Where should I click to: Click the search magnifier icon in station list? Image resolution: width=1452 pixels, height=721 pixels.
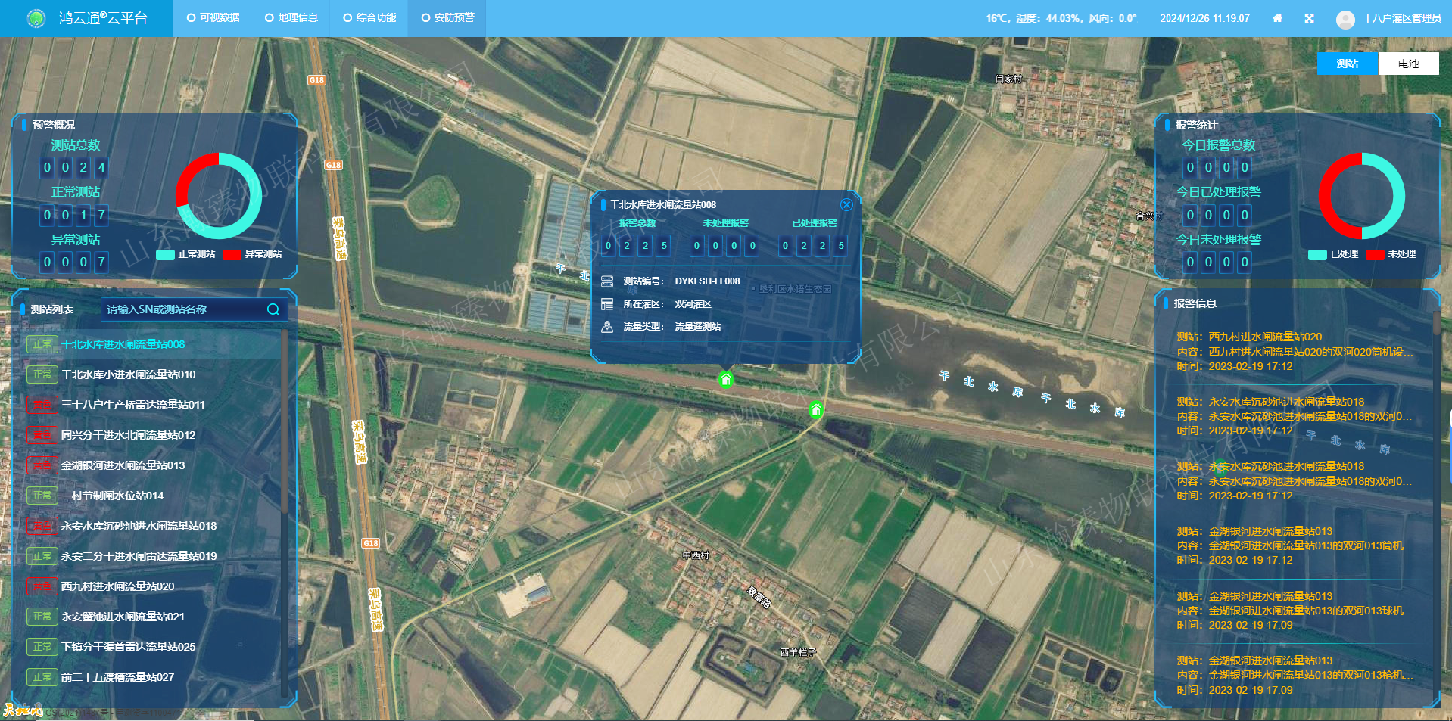coord(273,309)
